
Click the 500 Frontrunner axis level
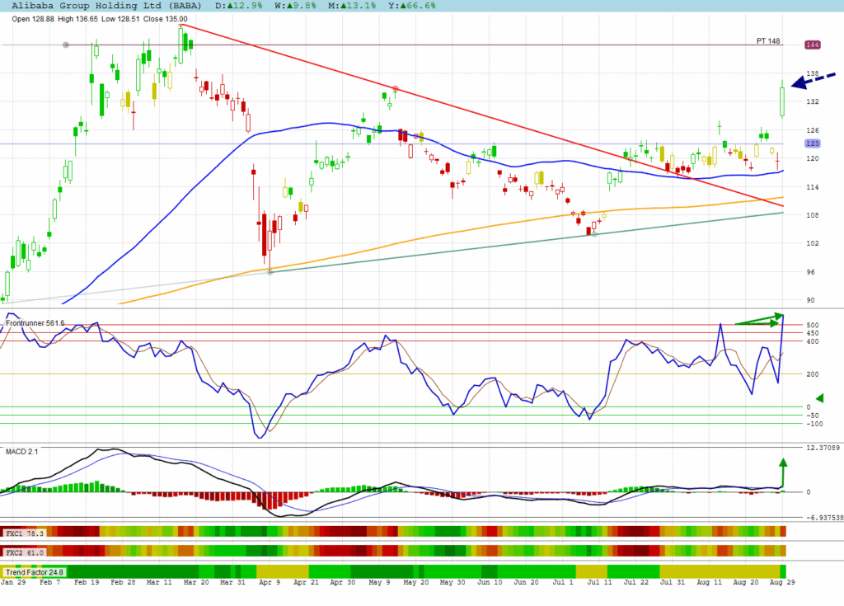[812, 325]
